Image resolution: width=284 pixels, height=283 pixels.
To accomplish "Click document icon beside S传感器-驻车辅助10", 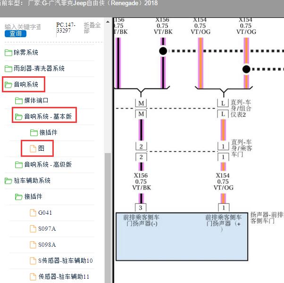I will [x=33, y=261].
